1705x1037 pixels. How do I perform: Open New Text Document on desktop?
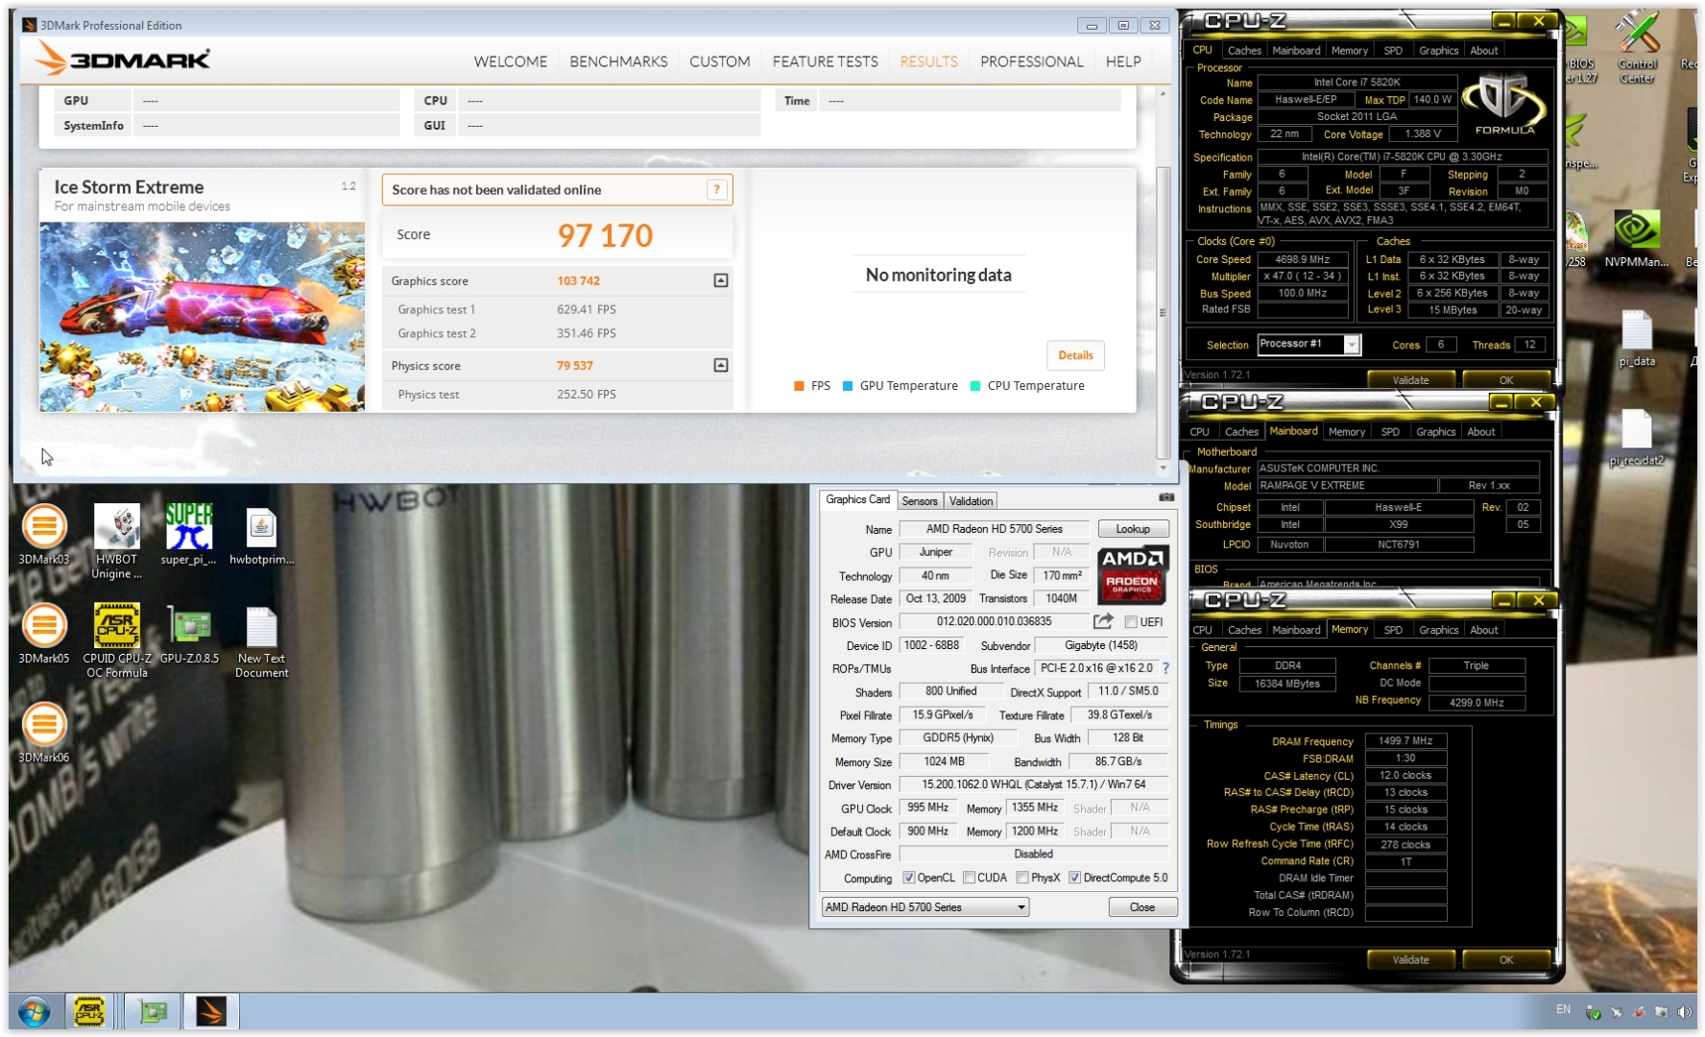pyautogui.click(x=261, y=640)
